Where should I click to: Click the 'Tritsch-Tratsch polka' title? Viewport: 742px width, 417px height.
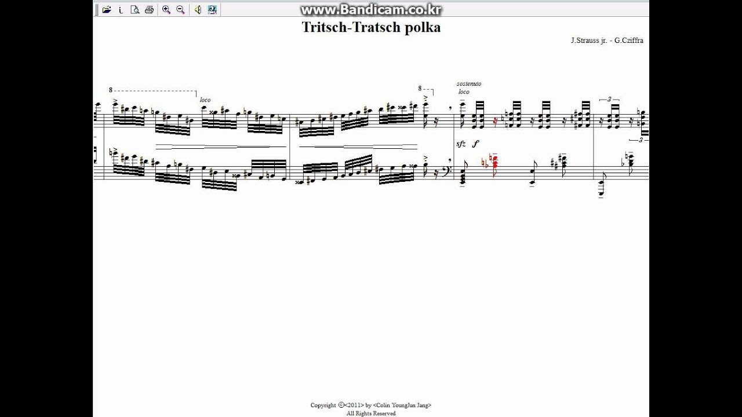coord(371,27)
